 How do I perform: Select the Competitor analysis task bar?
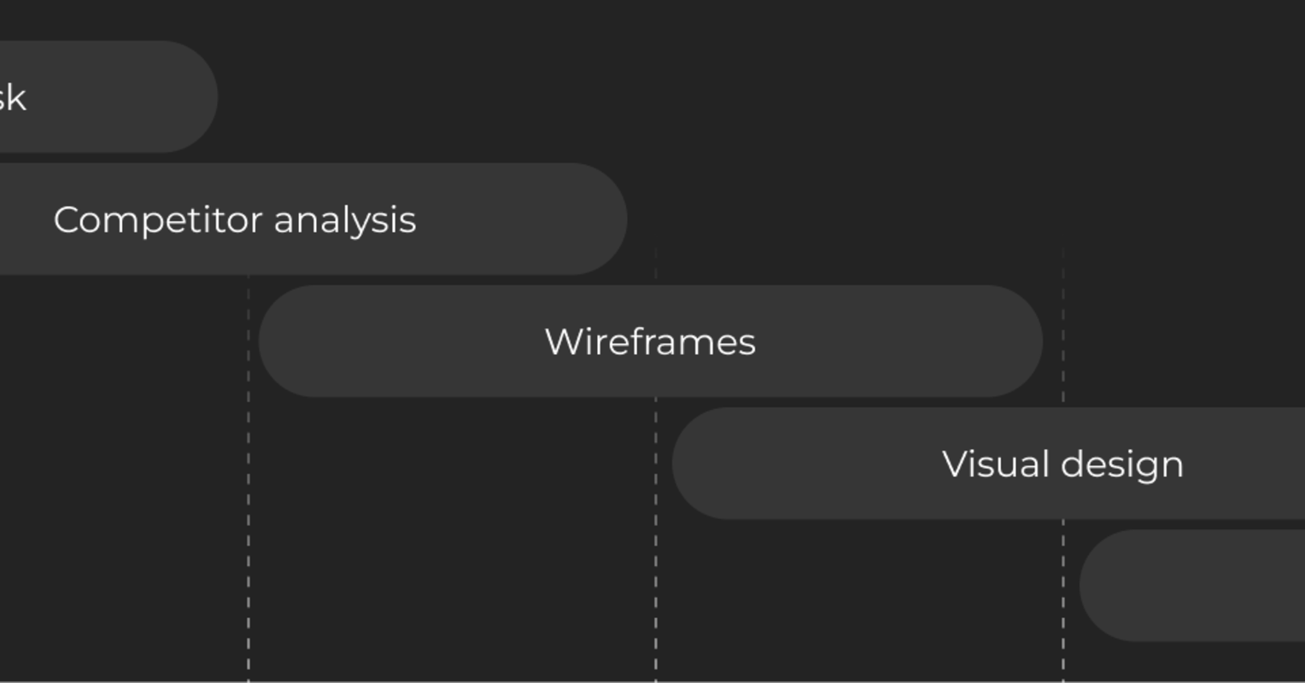click(x=313, y=219)
